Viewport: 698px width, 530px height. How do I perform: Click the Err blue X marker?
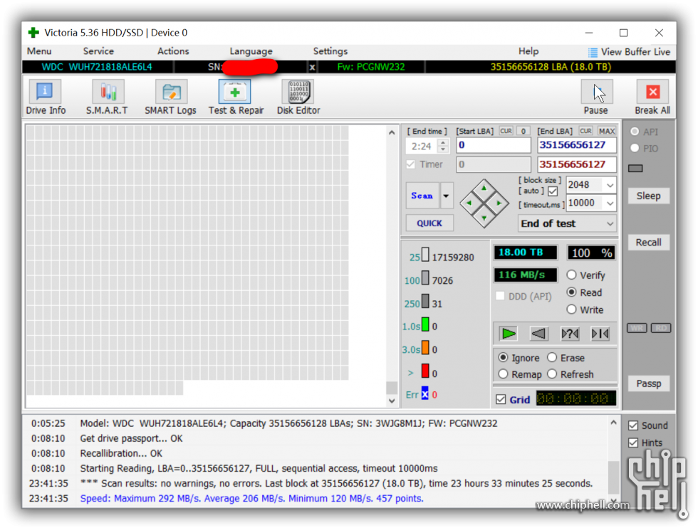pos(424,393)
